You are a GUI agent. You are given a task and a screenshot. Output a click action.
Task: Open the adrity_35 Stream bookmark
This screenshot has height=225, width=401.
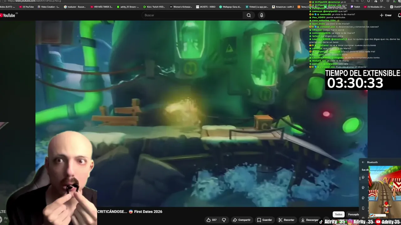[x=128, y=7]
